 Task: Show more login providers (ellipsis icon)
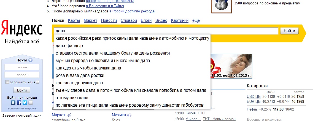coord(30,103)
